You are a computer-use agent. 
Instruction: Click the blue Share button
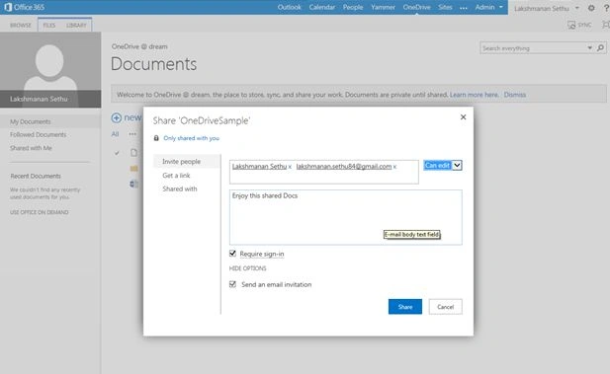click(405, 307)
